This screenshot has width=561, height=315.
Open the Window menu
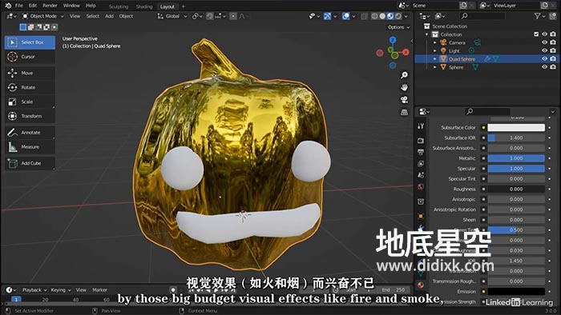tap(71, 6)
